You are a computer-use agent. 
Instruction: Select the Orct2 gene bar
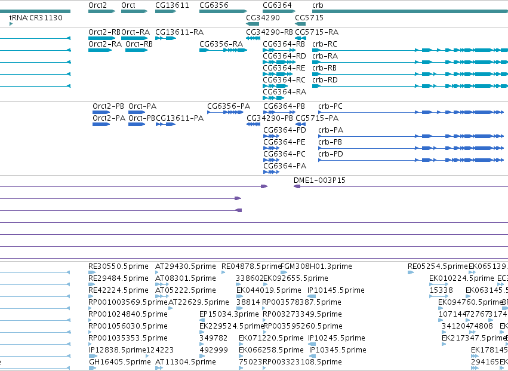click(101, 11)
